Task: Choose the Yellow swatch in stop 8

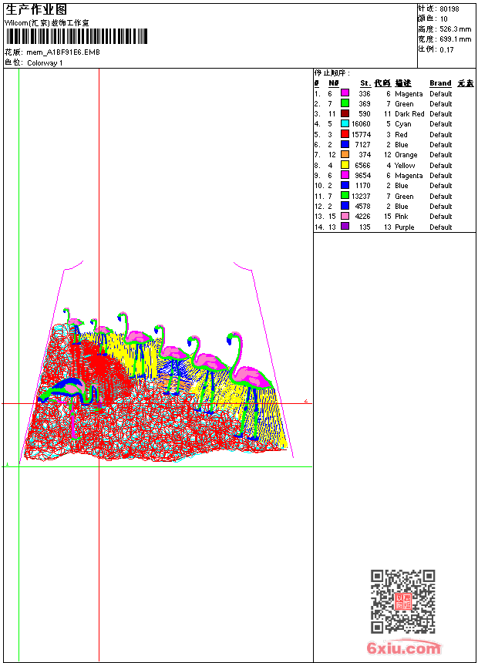Action: tap(345, 165)
